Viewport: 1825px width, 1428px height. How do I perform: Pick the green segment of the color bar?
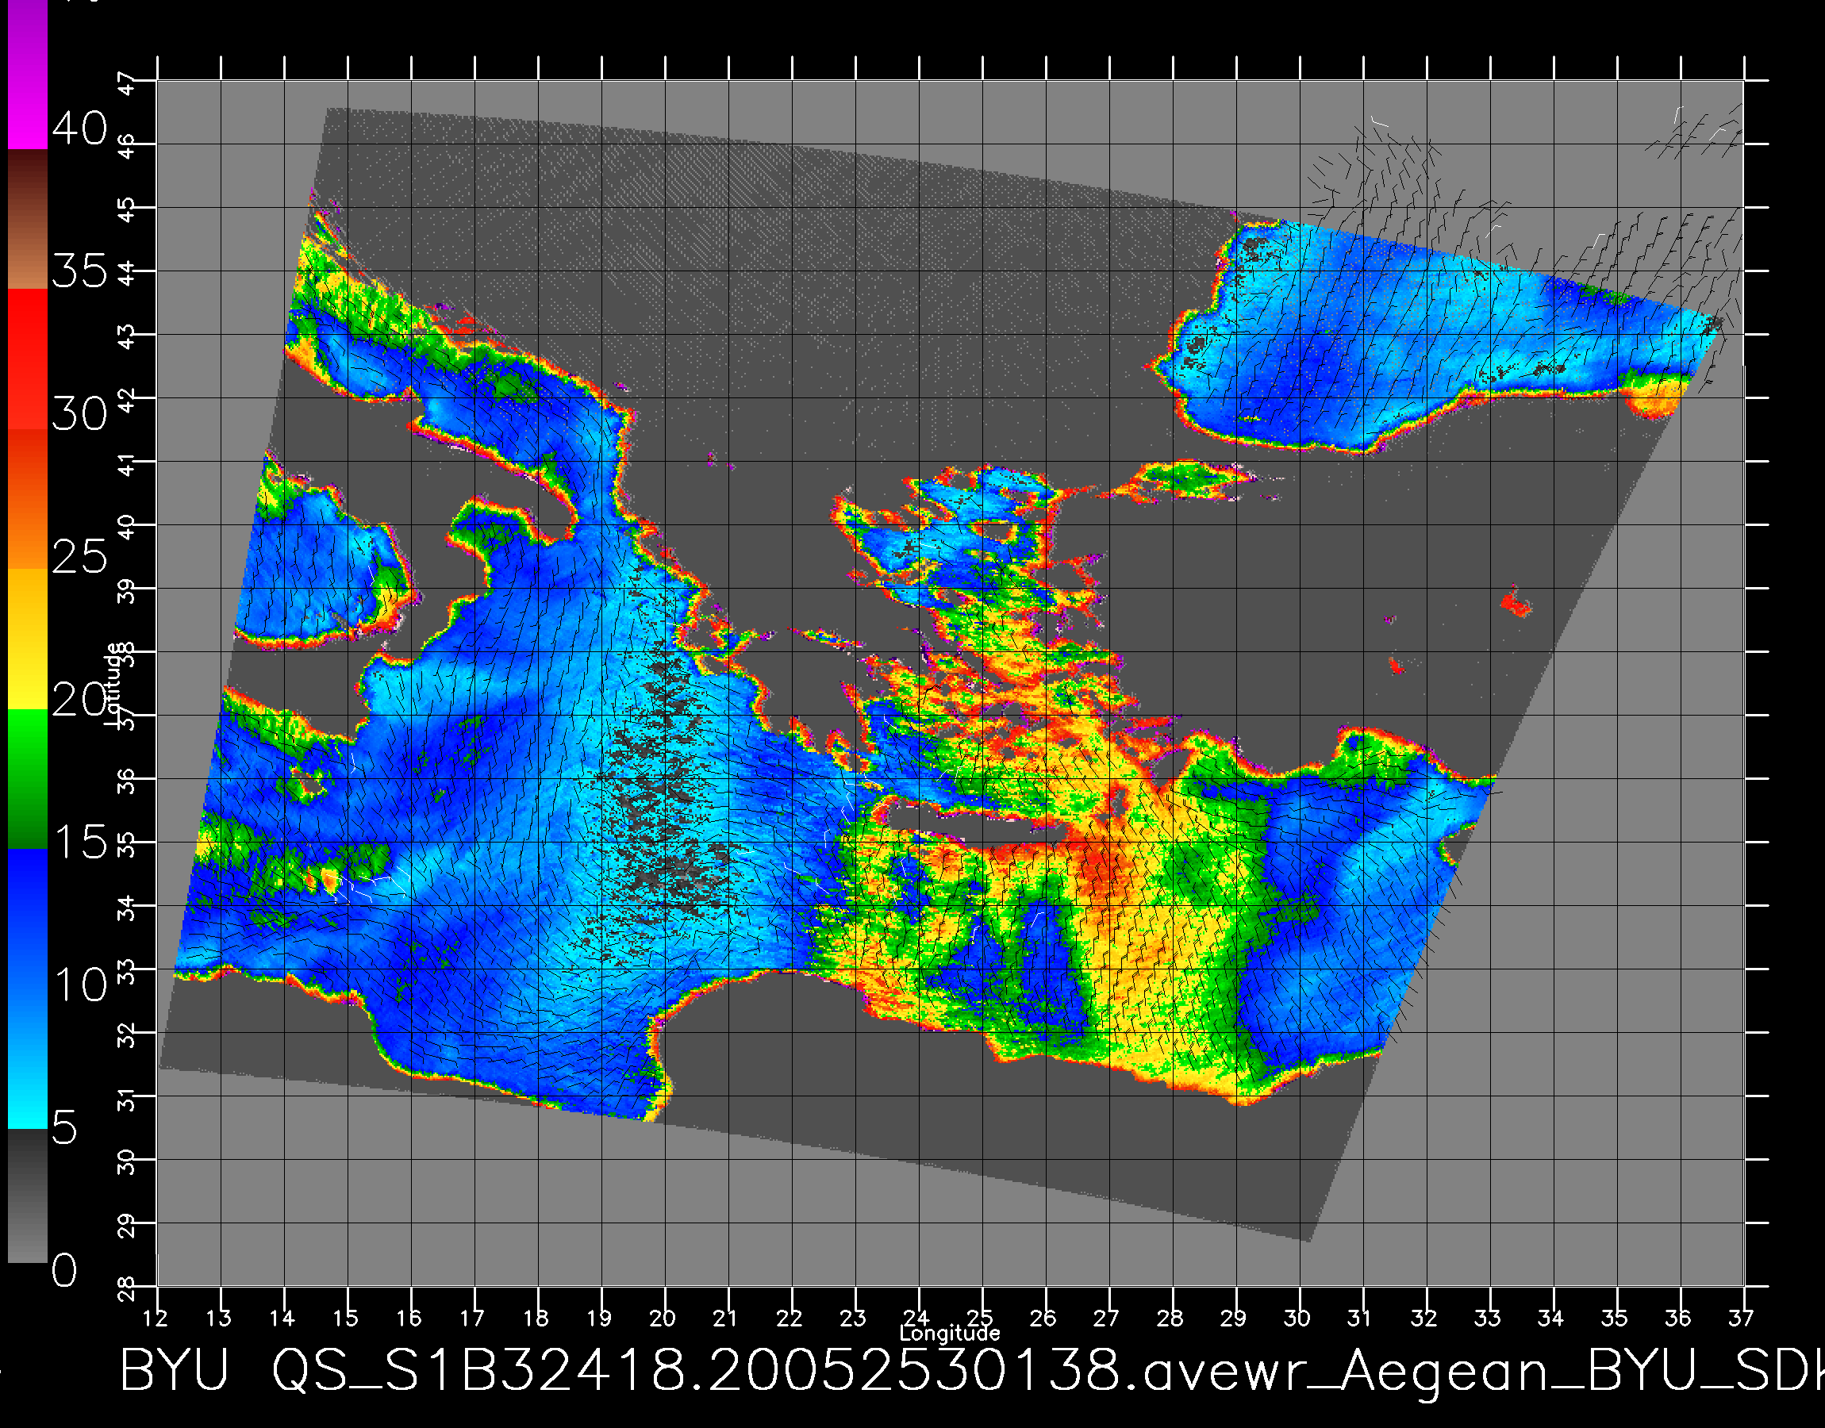(28, 779)
